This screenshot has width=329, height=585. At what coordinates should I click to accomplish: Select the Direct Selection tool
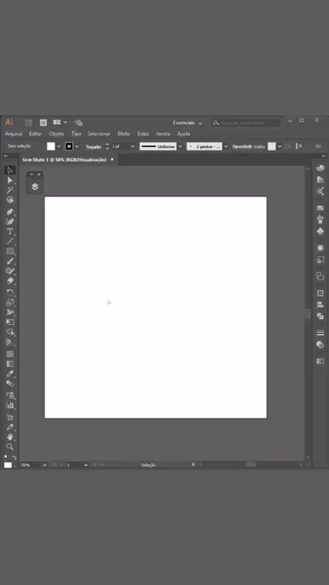point(10,180)
